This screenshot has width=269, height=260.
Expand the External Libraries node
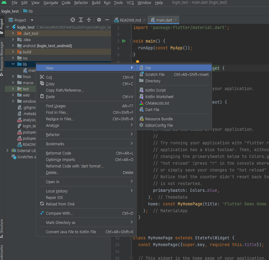tap(7, 151)
